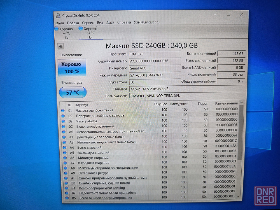
Task: Click status dot for 0C Включения/отключения
Action: click(x=64, y=127)
